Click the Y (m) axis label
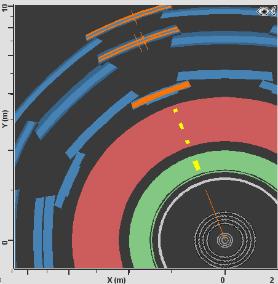Screen dimensions: 278x284 coord(5,119)
